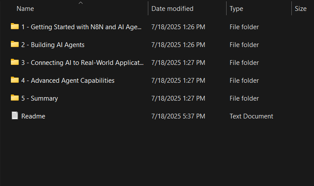Click folder icon for Connecting AI to Real-World Applications

pos(14,62)
